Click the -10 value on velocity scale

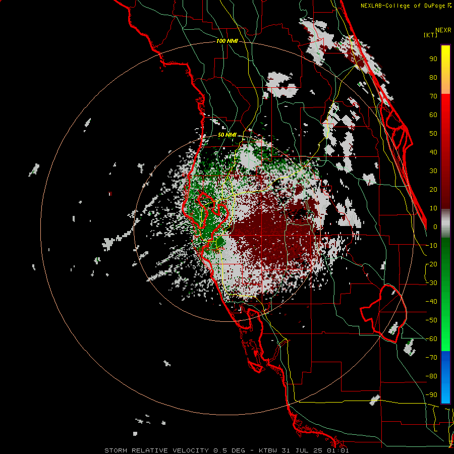point(431,246)
